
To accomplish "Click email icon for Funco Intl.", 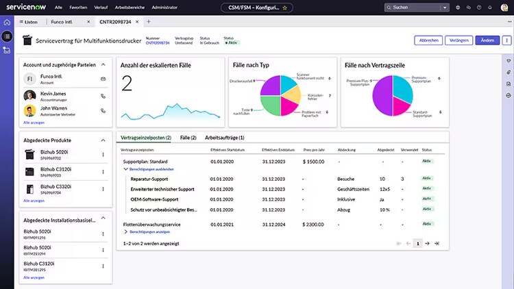I will click(x=103, y=79).
